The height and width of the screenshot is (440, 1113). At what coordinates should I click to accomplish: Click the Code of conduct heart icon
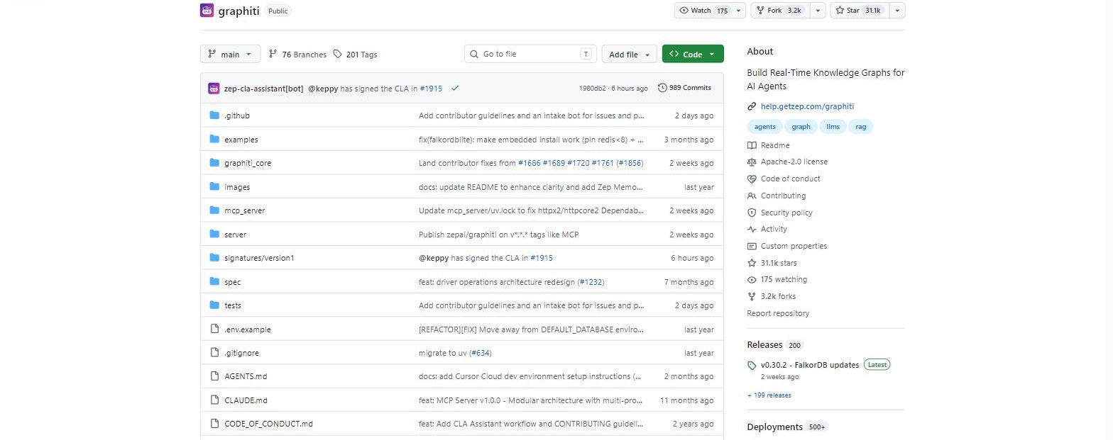click(752, 179)
